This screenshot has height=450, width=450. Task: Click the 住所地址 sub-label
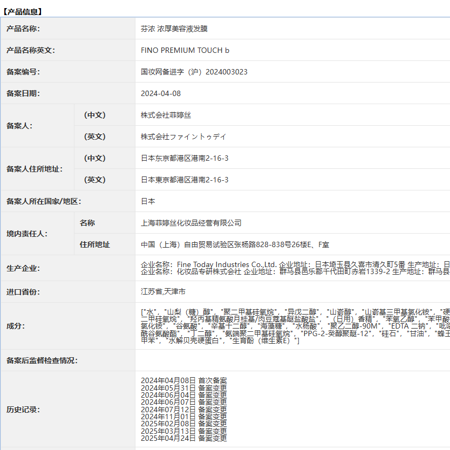[x=95, y=244]
